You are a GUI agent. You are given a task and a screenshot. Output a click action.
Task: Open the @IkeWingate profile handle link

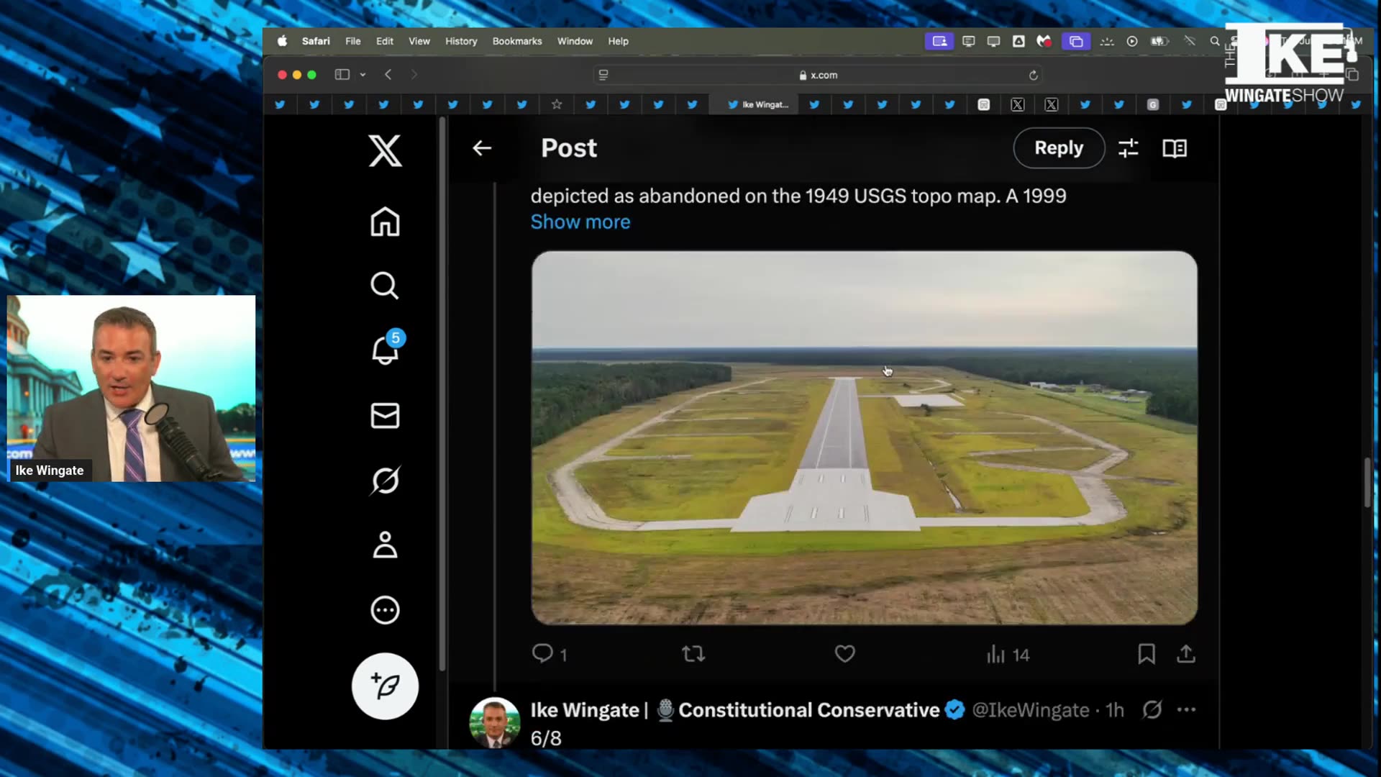click(1030, 710)
